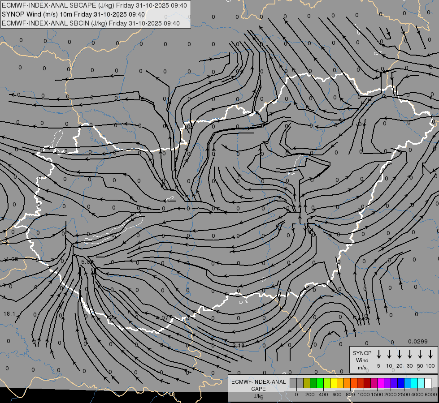The height and width of the screenshot is (403, 439).
Task: Click the 18.1 CAPE value on the map
Action: pos(9,314)
